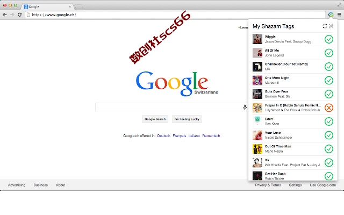Open the About footer link
This screenshot has height=215, width=344.
point(61,185)
